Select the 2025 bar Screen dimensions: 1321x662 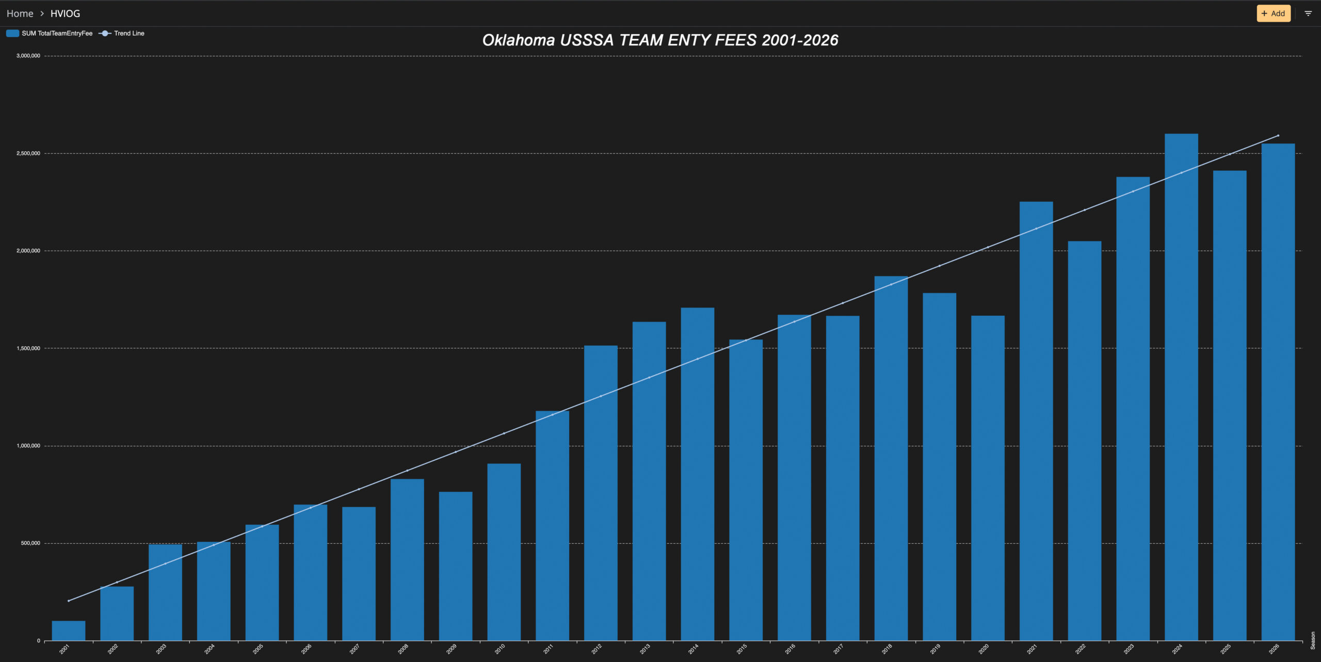coord(1230,406)
